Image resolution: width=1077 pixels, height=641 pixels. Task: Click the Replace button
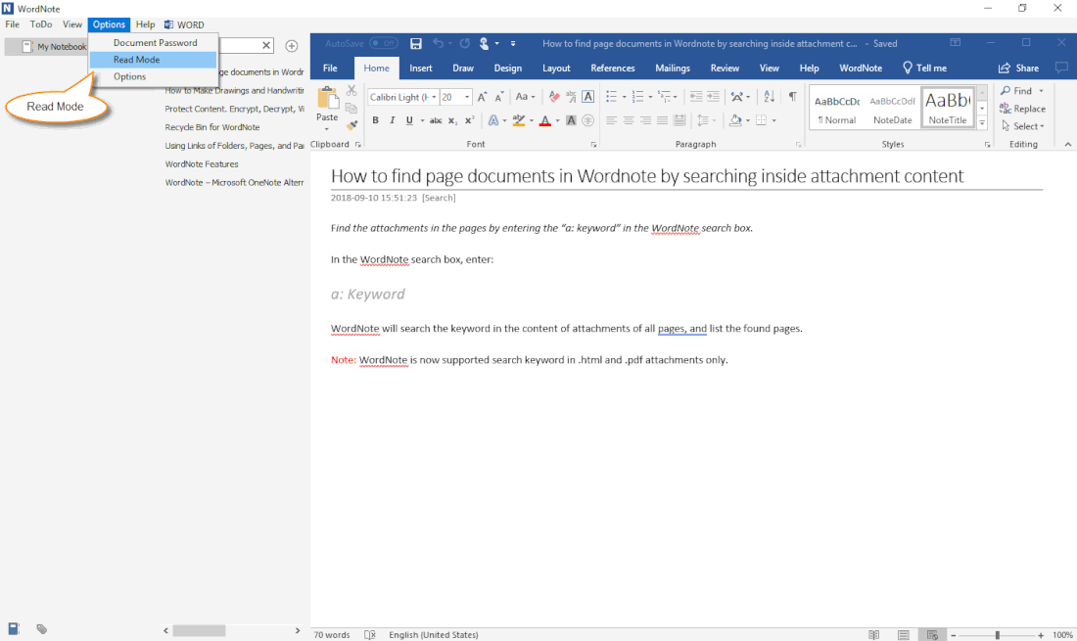[x=1023, y=109]
